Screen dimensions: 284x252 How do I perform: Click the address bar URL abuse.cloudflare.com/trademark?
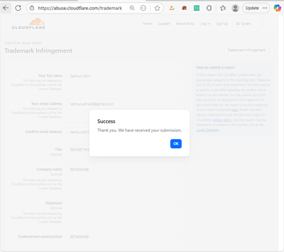80,8
